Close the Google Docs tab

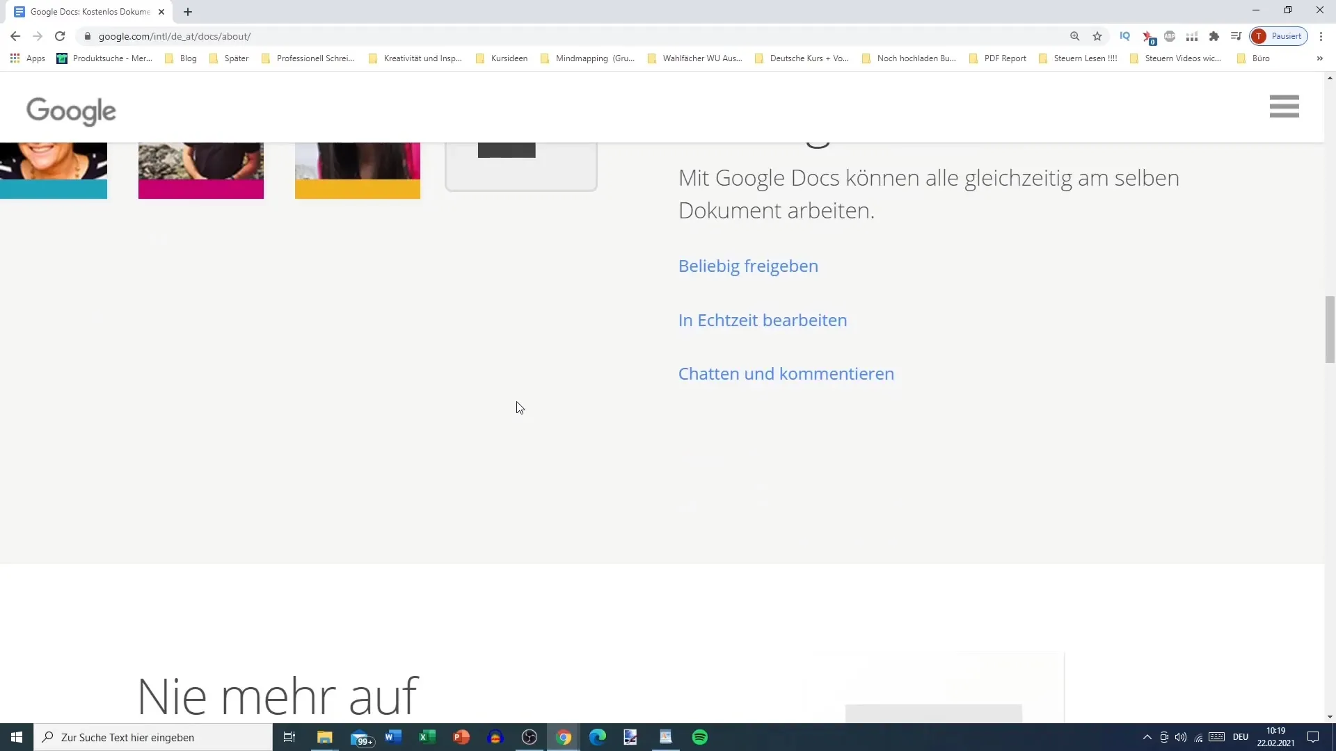click(161, 12)
